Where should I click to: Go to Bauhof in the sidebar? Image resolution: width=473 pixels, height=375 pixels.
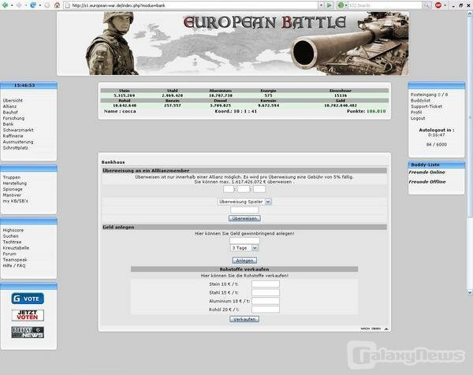point(10,112)
